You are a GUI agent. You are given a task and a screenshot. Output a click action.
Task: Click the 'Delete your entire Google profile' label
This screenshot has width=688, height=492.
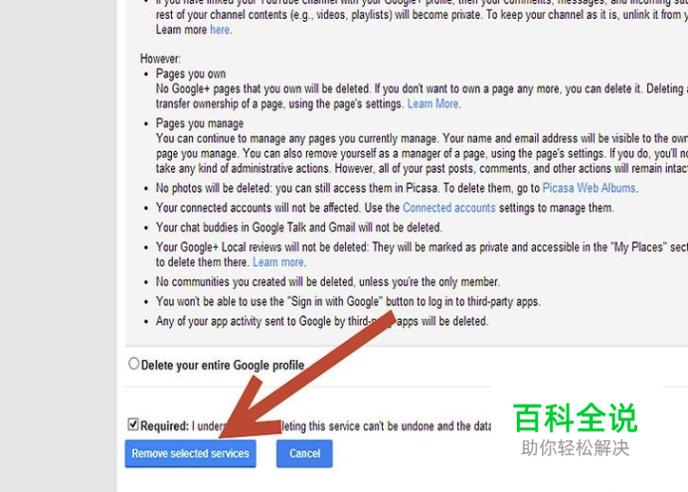tap(223, 366)
